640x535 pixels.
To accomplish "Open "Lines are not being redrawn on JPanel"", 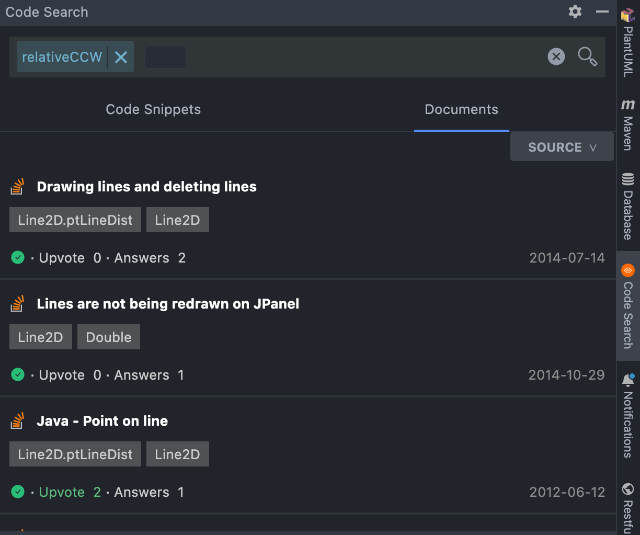I will click(x=168, y=304).
